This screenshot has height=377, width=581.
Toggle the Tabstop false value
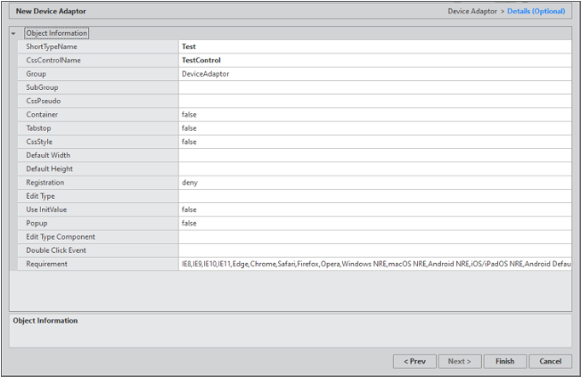[x=374, y=128]
